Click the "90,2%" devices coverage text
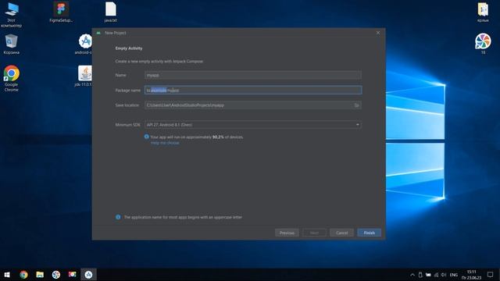The height and width of the screenshot is (281, 500). coord(218,137)
